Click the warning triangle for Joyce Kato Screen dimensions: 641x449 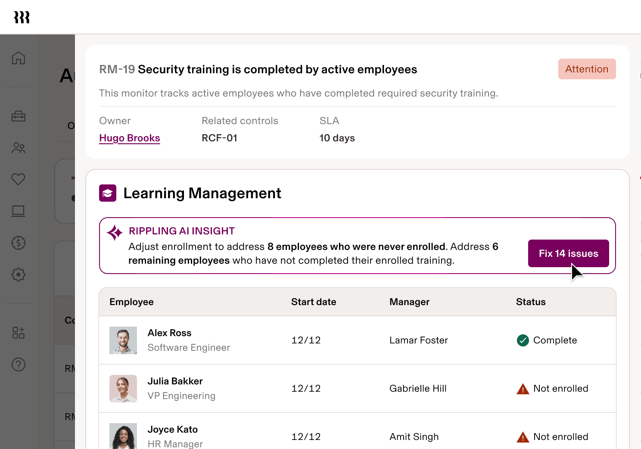click(x=523, y=437)
